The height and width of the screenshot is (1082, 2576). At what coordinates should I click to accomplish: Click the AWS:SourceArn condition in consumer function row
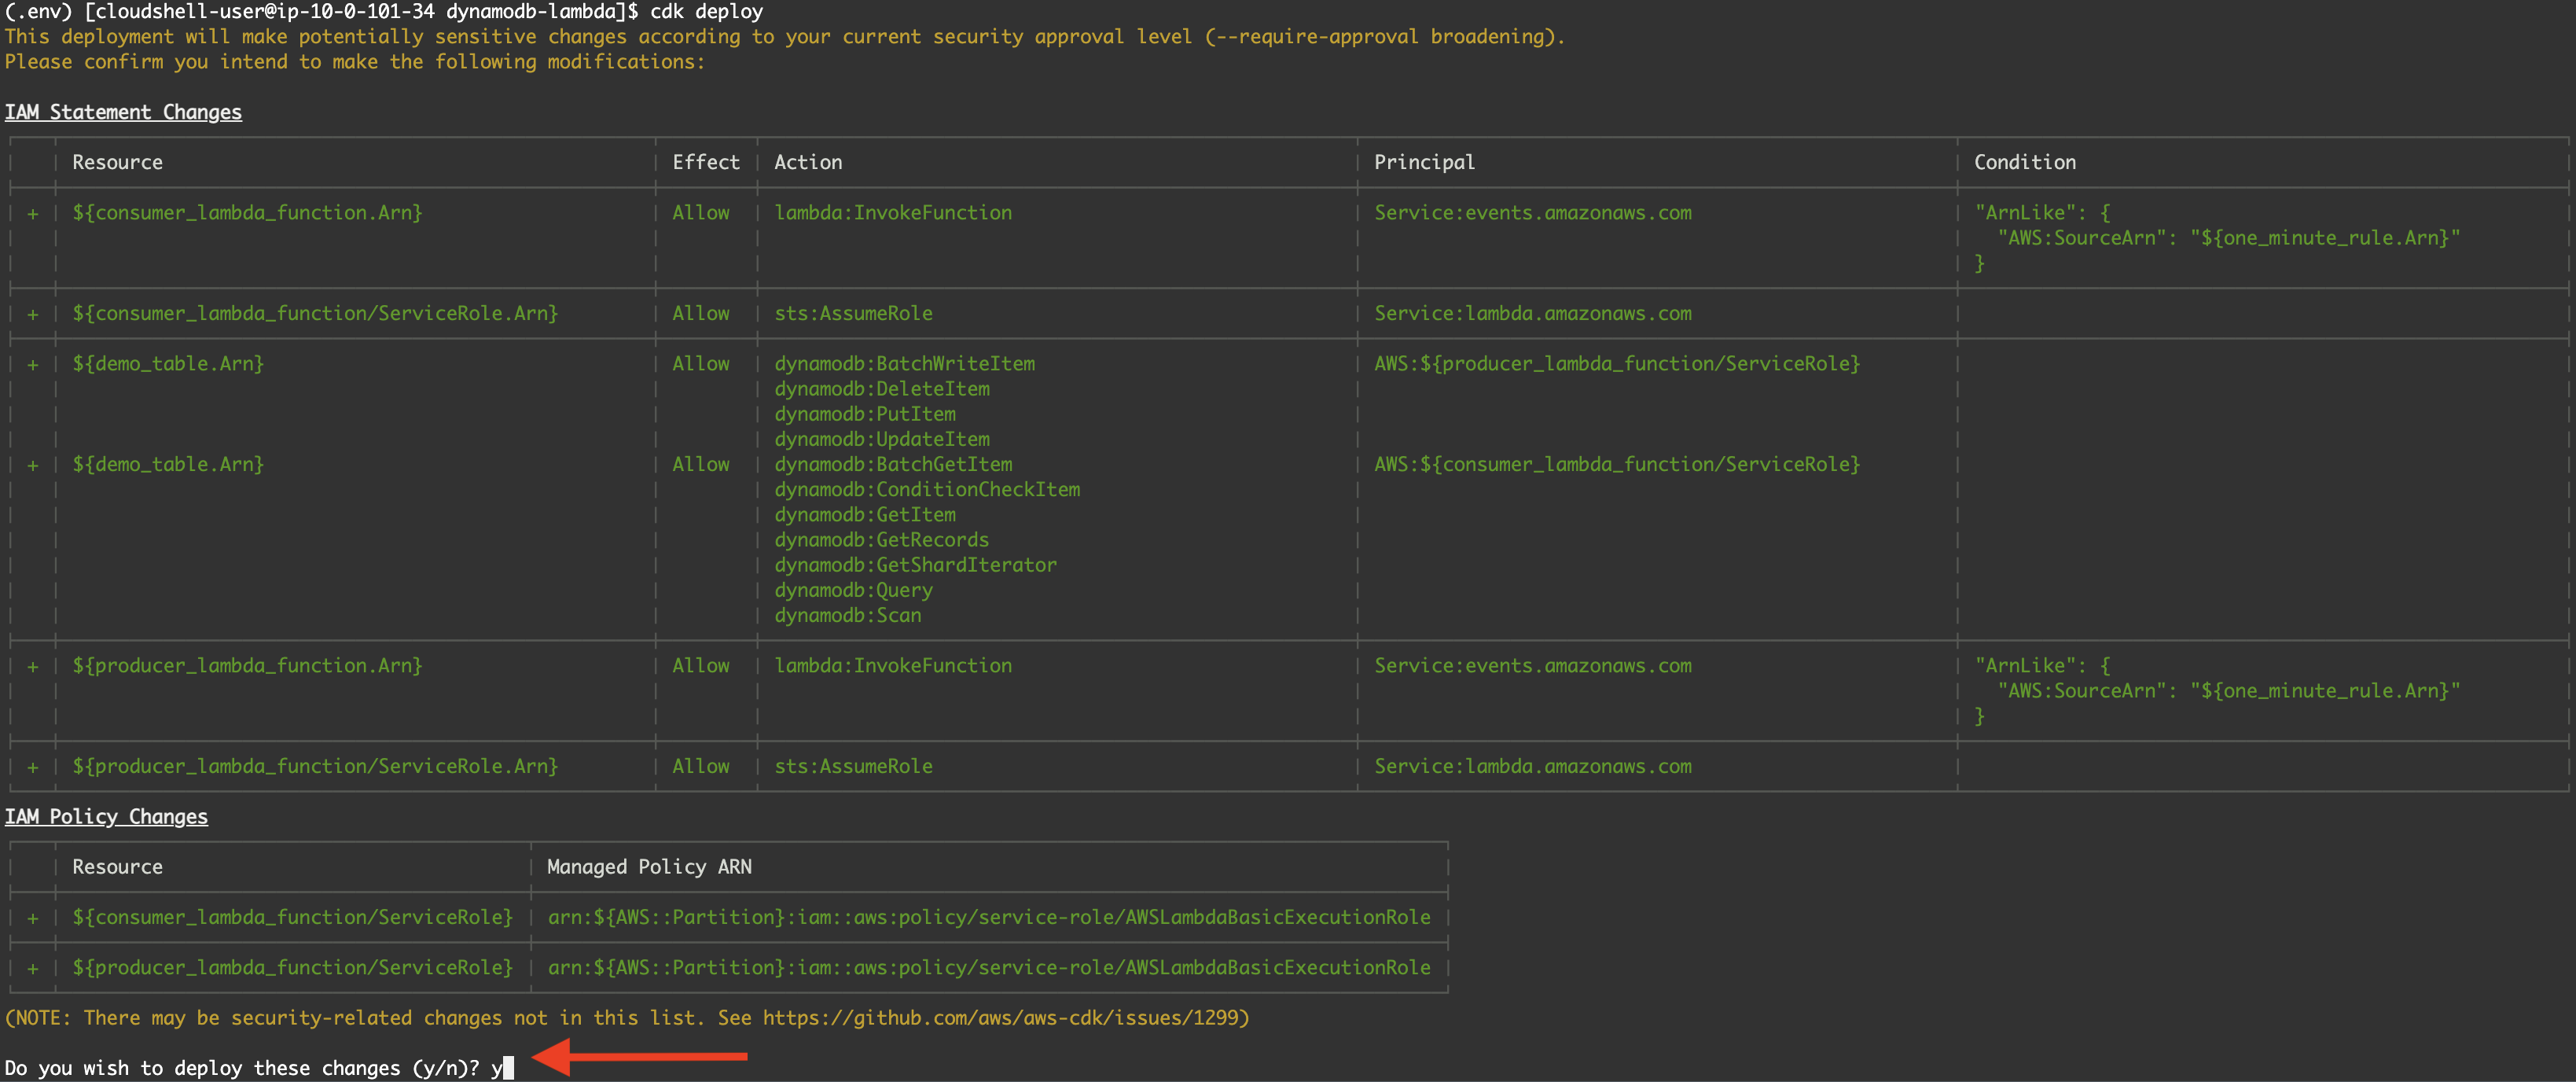click(x=2228, y=238)
